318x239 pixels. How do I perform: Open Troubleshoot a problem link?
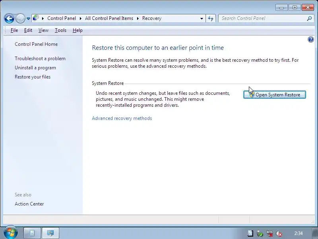[40, 59]
